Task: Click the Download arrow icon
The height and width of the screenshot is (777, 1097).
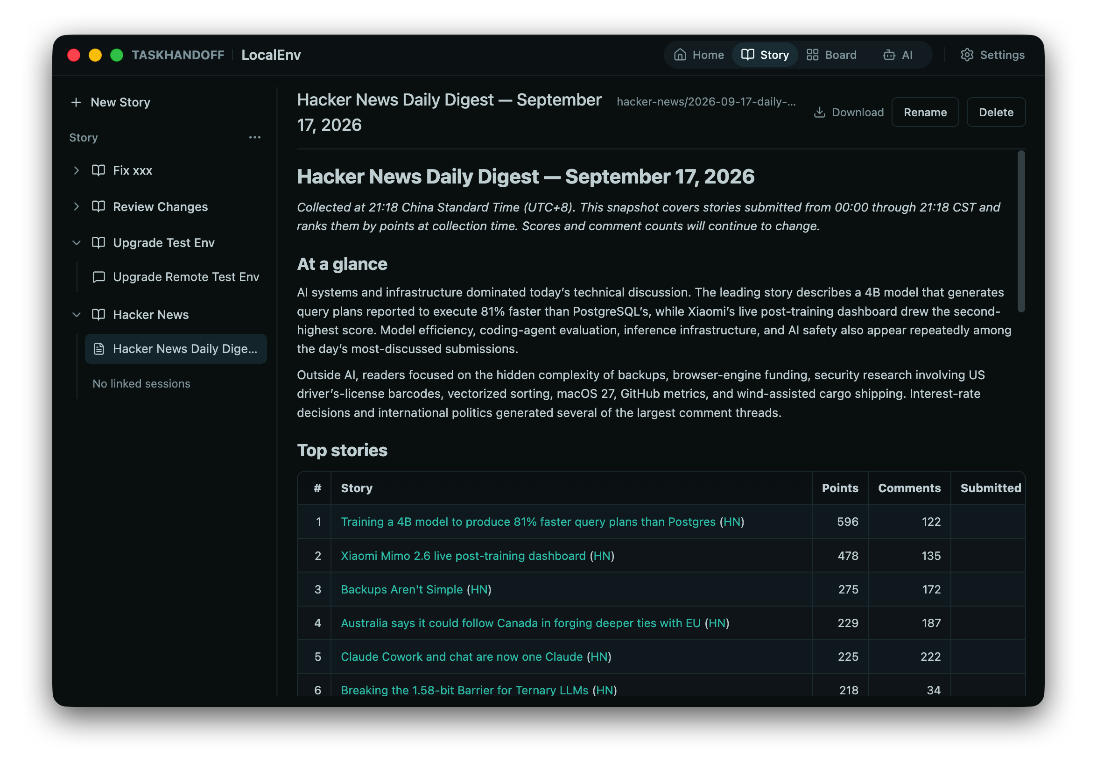Action: [x=820, y=113]
